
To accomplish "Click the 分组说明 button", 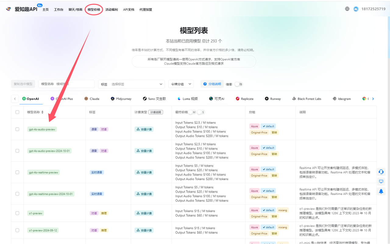I will (x=212, y=84).
